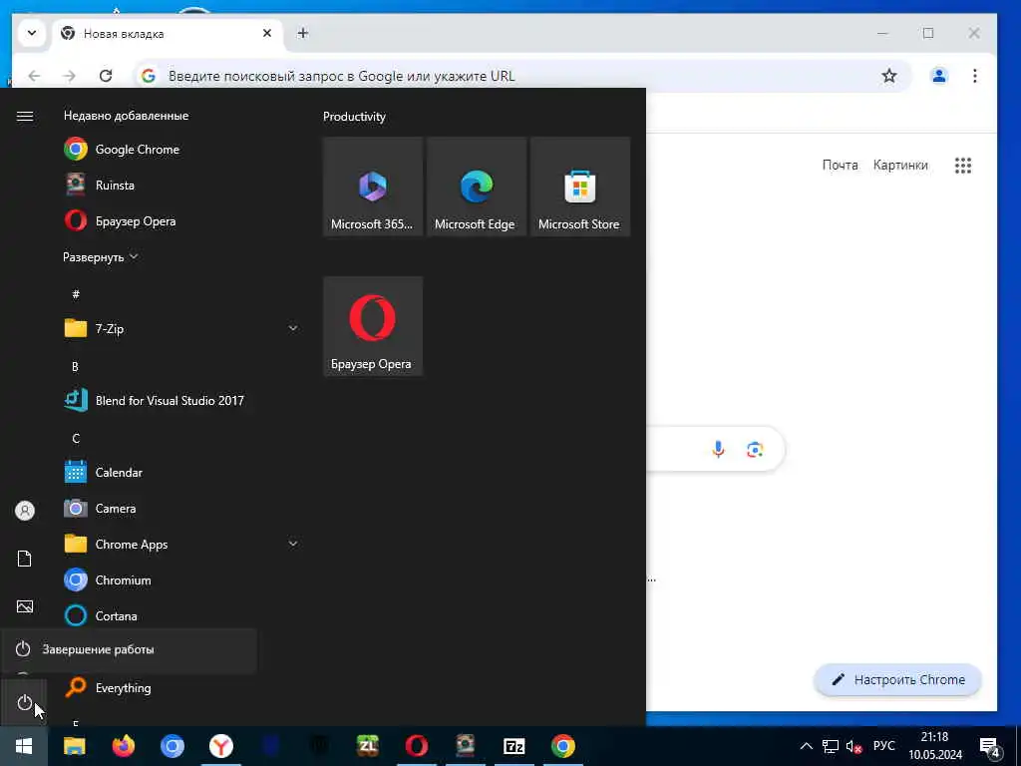
Task: Click Chrome forward navigation arrow
Action: point(69,76)
